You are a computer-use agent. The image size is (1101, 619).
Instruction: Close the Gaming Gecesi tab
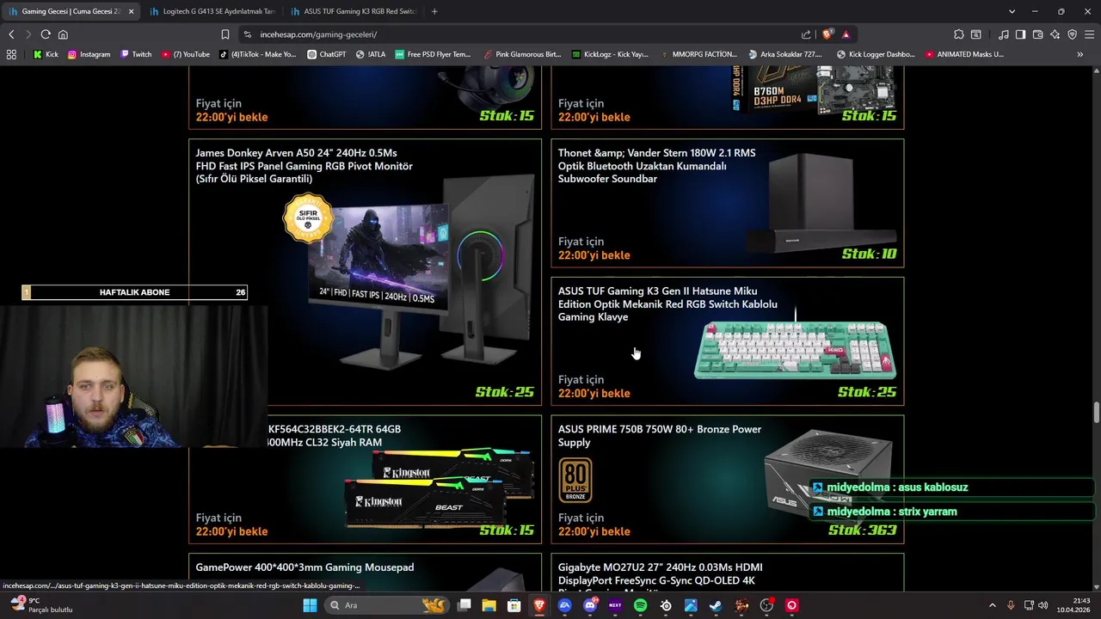tap(132, 11)
